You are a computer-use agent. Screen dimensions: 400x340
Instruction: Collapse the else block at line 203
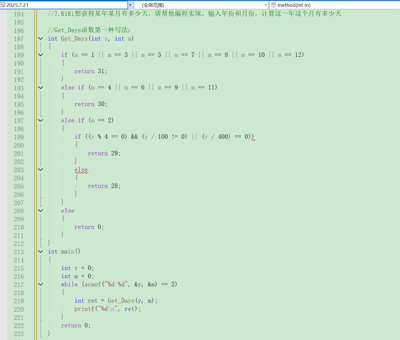tap(41, 170)
